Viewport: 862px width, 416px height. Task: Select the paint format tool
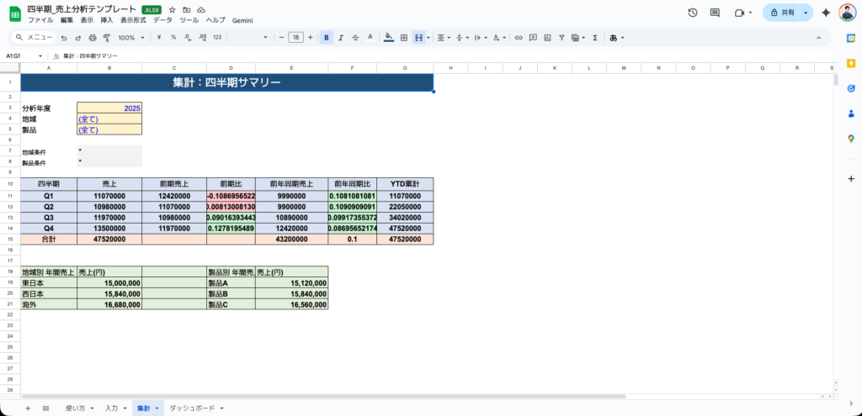(106, 38)
